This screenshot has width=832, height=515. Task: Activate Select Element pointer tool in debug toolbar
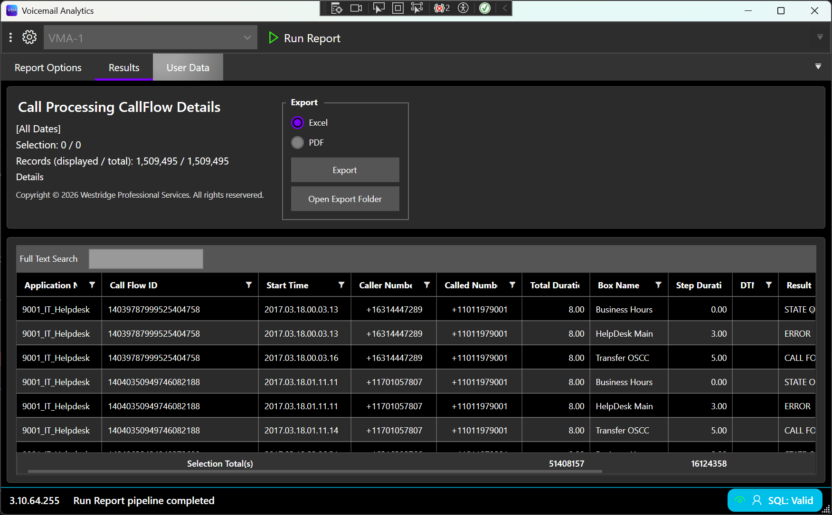click(378, 8)
